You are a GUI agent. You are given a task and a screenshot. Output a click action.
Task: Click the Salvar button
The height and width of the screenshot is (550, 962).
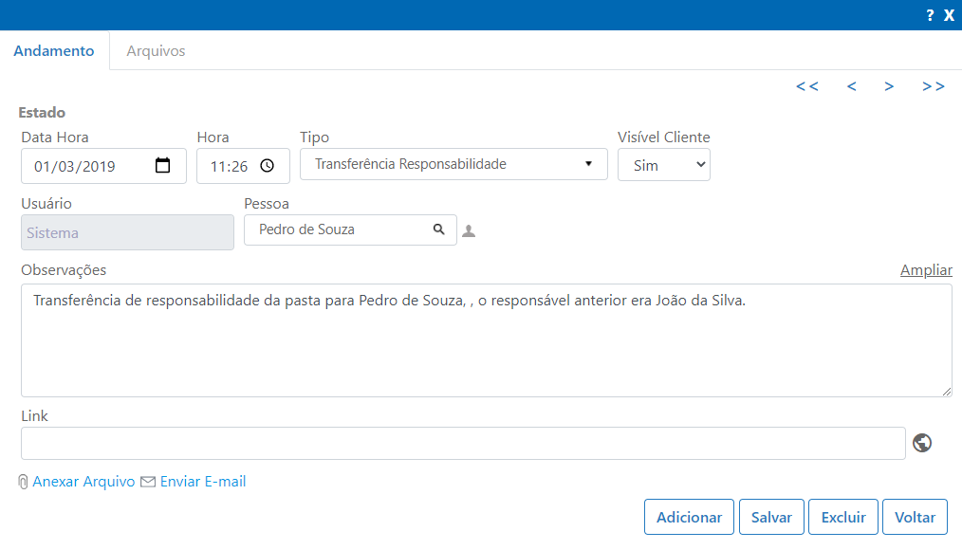click(771, 517)
